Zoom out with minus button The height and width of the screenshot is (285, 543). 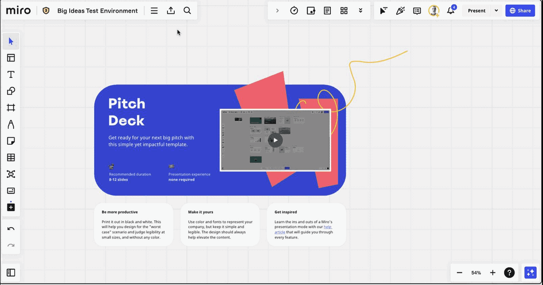pos(460,273)
